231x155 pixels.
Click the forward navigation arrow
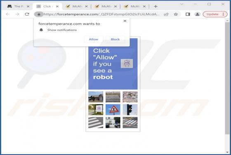coord(17,14)
